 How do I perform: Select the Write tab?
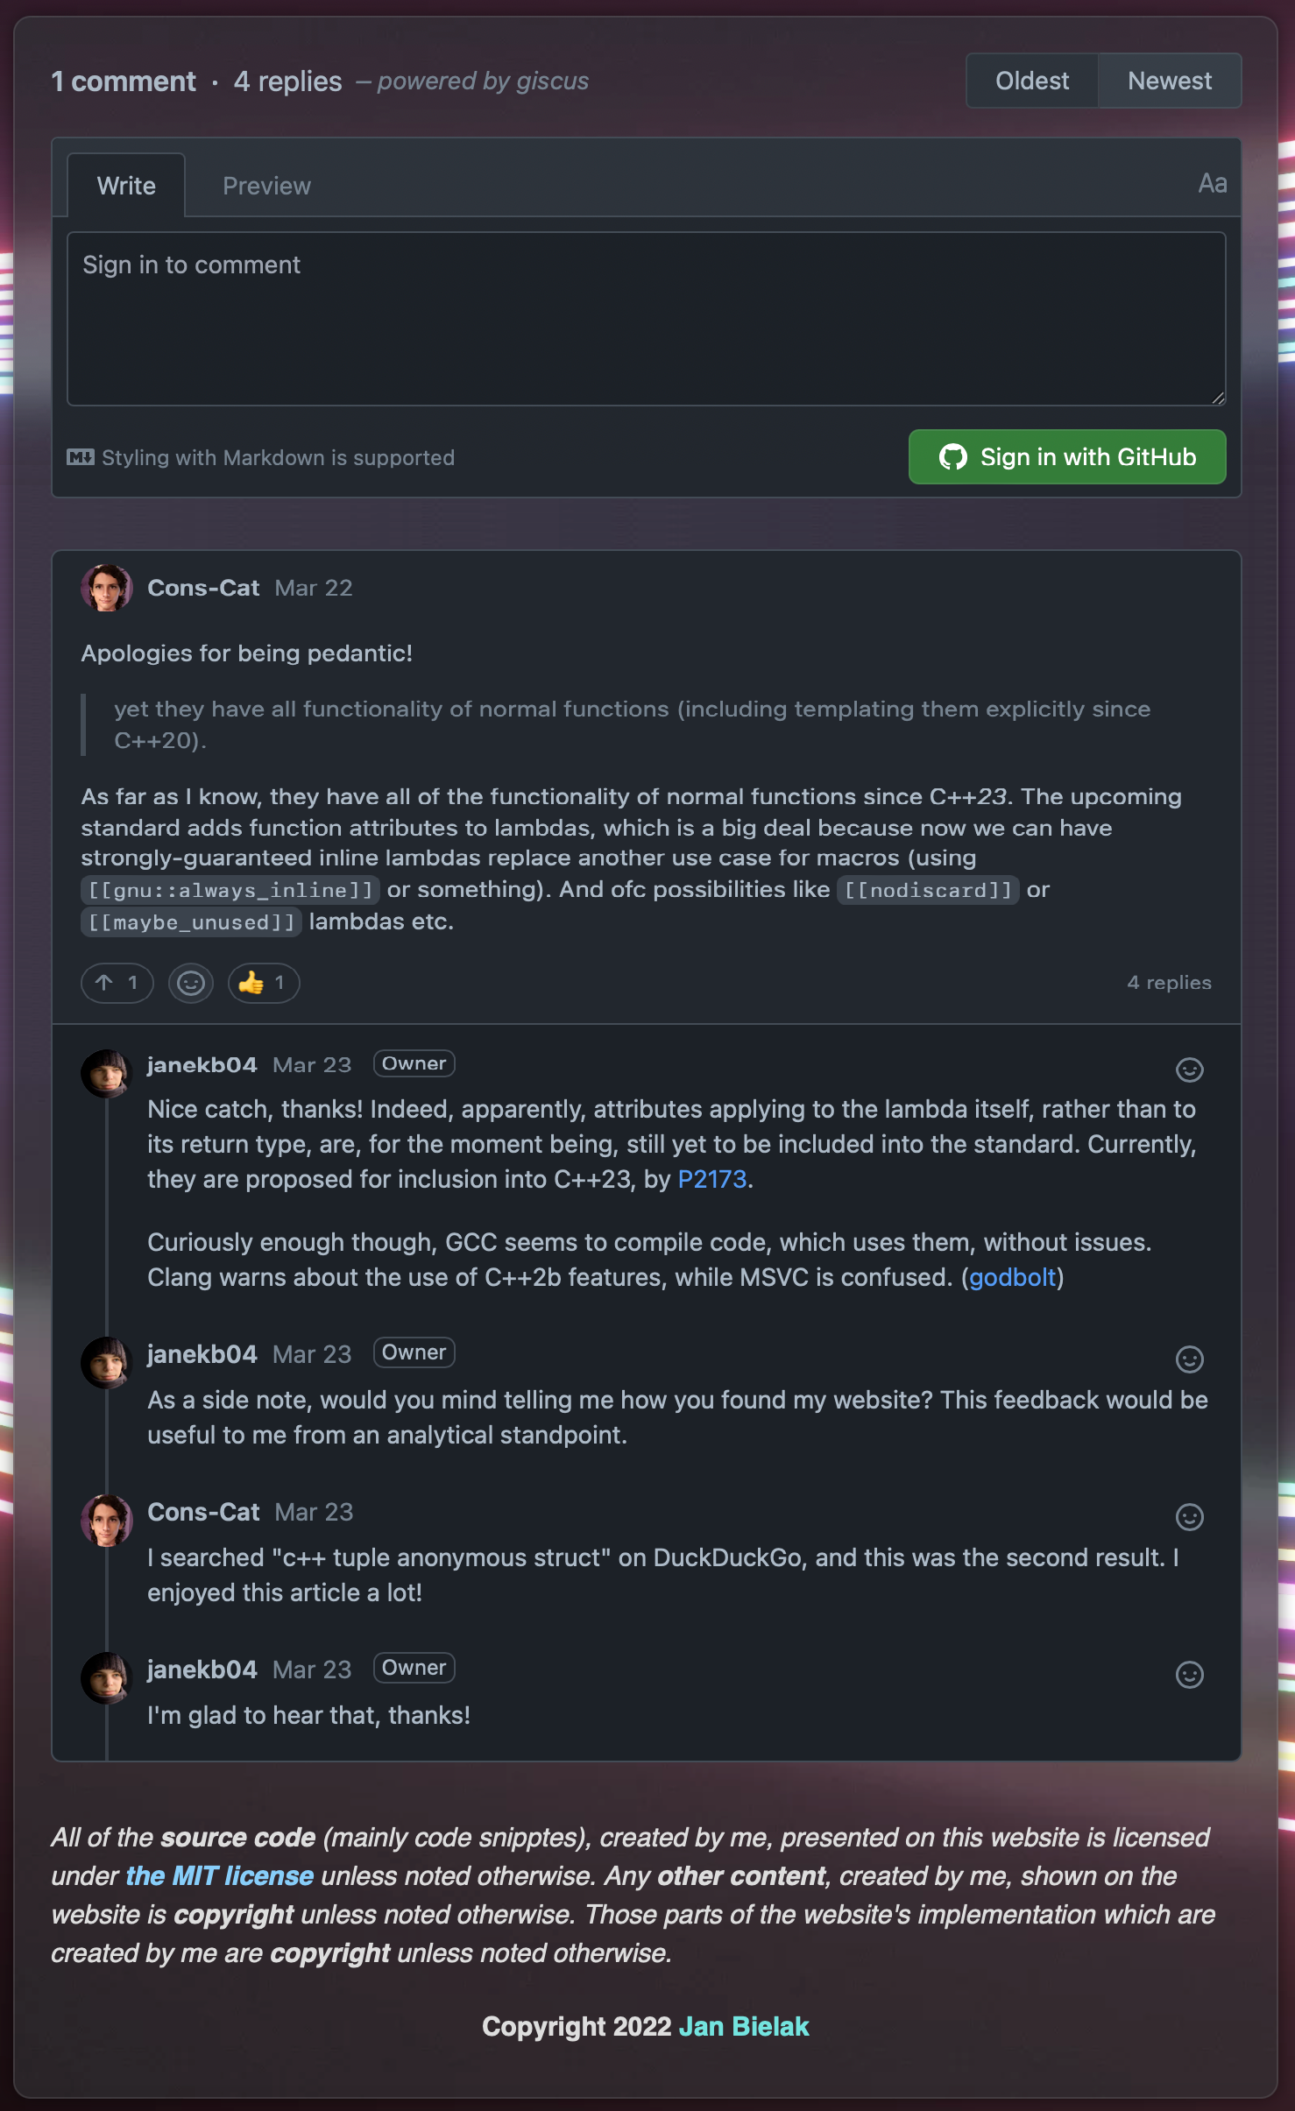tap(126, 185)
